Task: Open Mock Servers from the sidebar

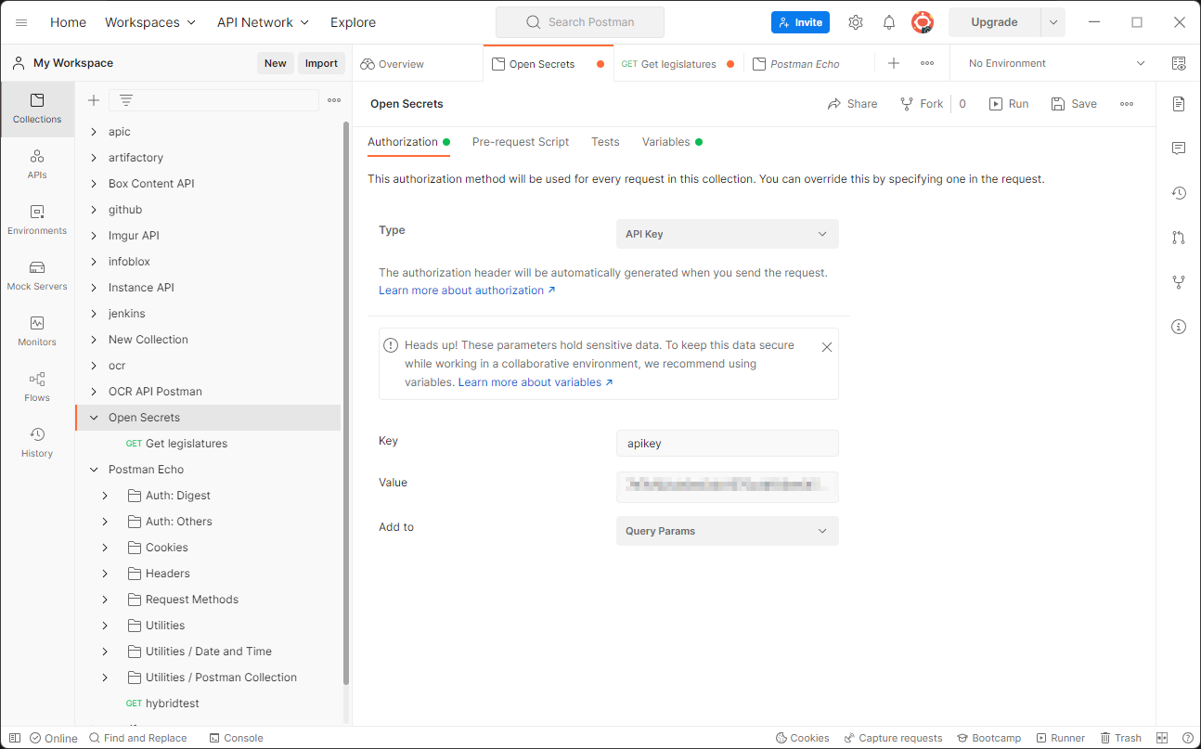Action: (x=36, y=276)
